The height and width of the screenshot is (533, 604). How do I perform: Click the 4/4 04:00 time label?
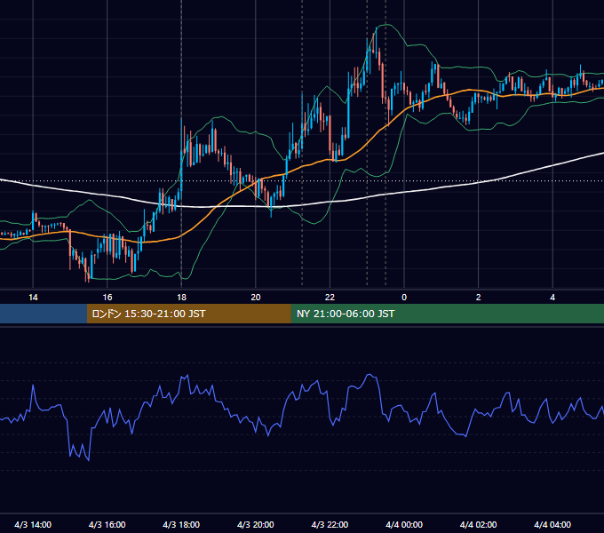[552, 524]
